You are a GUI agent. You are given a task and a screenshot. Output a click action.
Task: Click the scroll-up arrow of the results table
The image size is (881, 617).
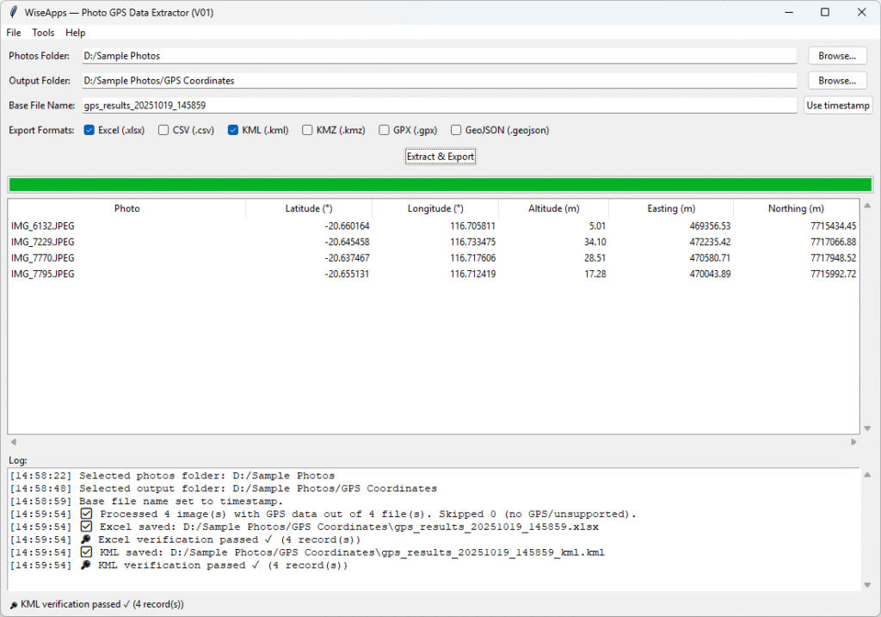tap(866, 206)
